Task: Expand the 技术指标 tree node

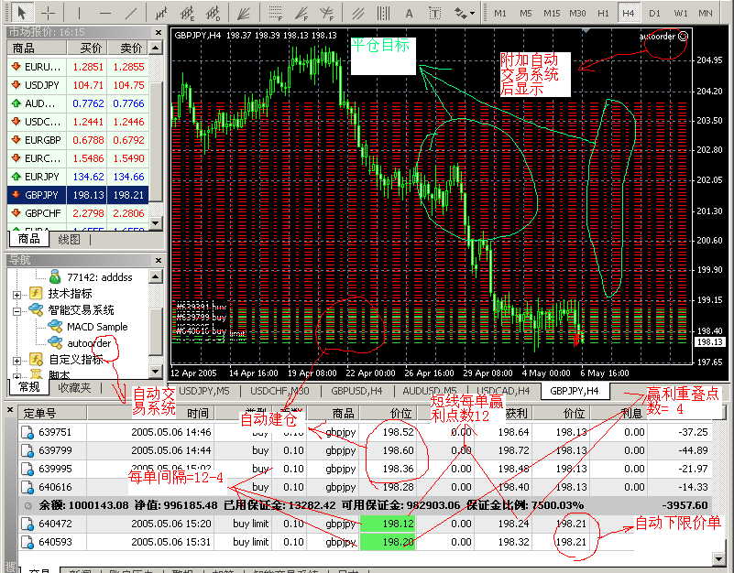Action: tap(17, 294)
